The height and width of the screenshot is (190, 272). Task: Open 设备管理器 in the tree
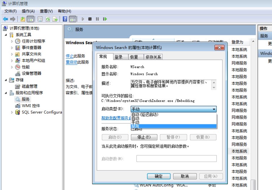(x=31, y=73)
